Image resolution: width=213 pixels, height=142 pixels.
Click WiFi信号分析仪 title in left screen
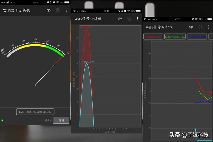pos(16,10)
